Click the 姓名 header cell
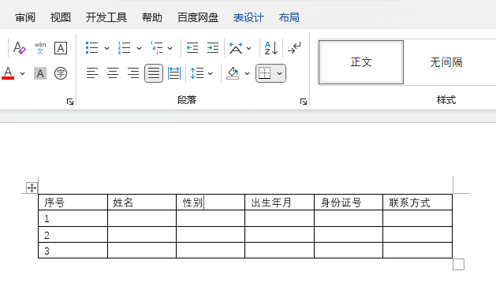 142,203
